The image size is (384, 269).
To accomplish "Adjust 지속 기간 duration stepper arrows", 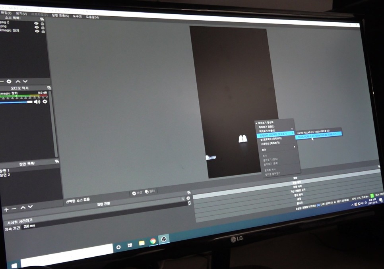I will [189, 203].
